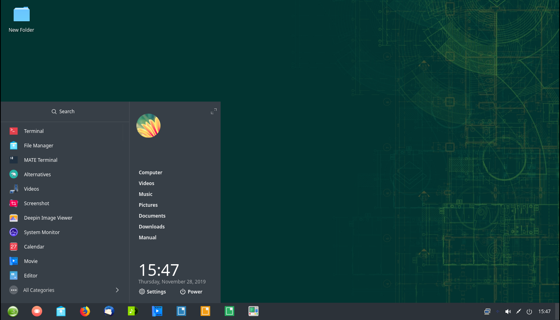560x320 pixels.
Task: Click the arrow beside All Categories
Action: coord(117,290)
